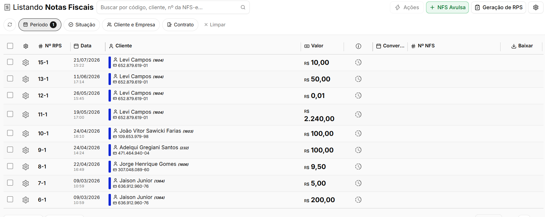Open the Período filter dropdown
The image size is (545, 217).
40,25
